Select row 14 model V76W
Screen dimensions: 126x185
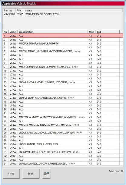[13, 86]
